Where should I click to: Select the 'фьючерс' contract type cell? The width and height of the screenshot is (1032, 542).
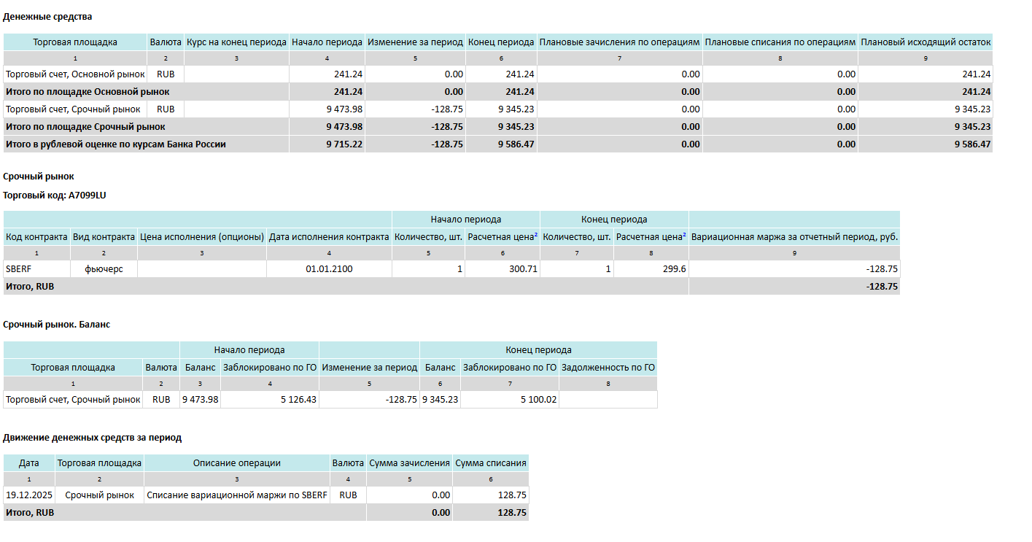[104, 269]
